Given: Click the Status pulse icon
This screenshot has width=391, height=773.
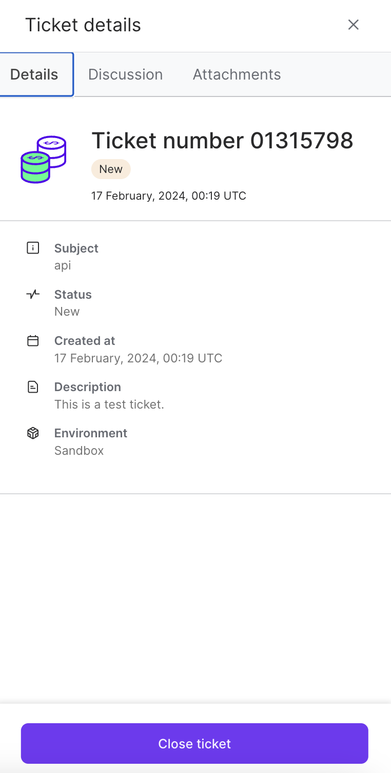Looking at the screenshot, I should [x=33, y=294].
